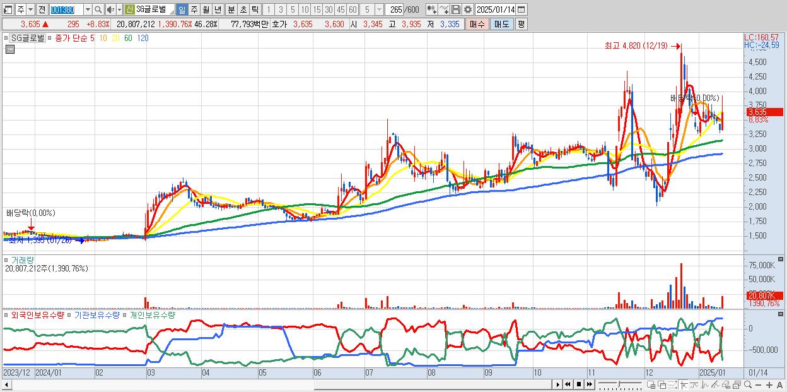
Task: Open chart settings gear icon
Action: point(468,9)
